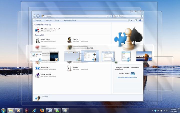
Task: Click the Spider Solitaire name text
Action: pos(46,75)
